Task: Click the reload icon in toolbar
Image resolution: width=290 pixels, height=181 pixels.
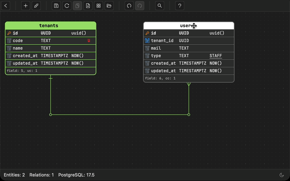Action: tap(67, 6)
